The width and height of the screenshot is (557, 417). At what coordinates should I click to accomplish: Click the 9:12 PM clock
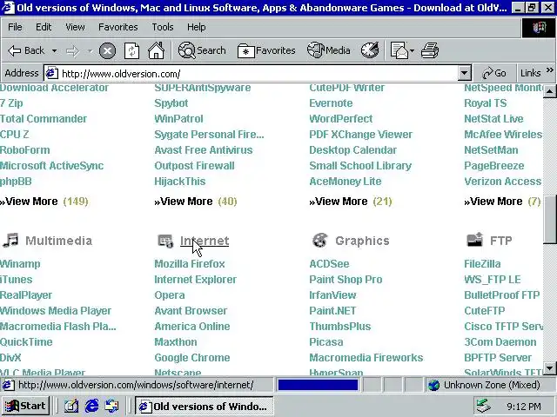coord(524,407)
